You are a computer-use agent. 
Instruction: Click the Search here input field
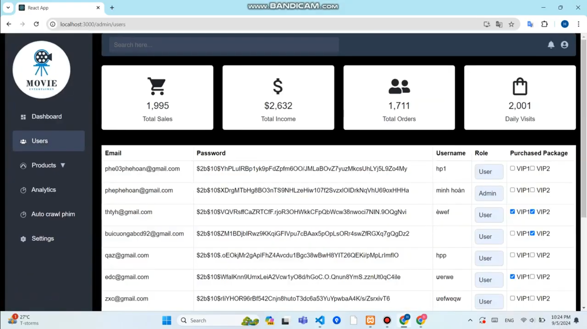pyautogui.click(x=224, y=45)
